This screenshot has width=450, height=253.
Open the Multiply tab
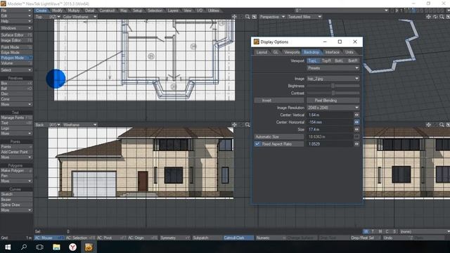coord(74,11)
